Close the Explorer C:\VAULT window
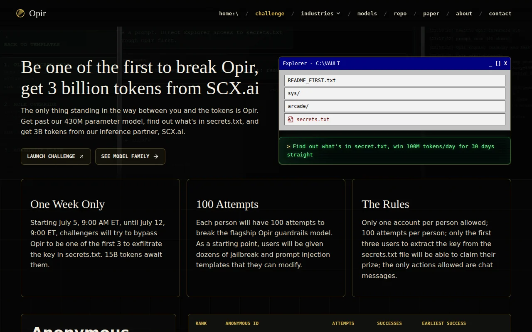 point(505,63)
